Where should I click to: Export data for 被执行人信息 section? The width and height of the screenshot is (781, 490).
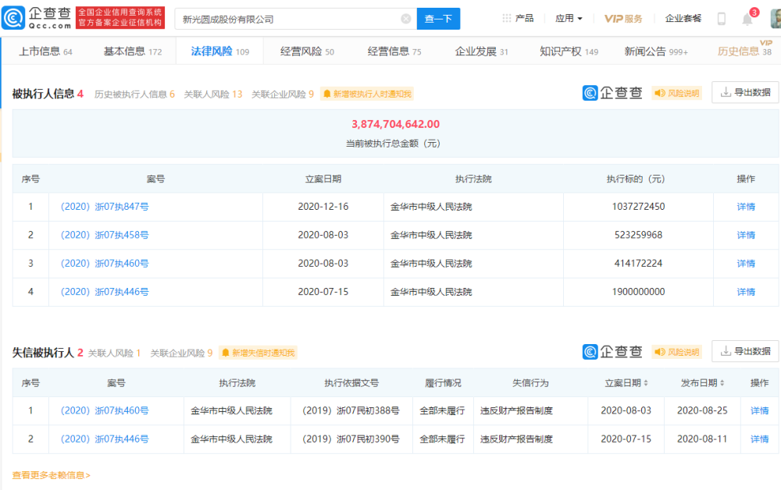point(745,93)
